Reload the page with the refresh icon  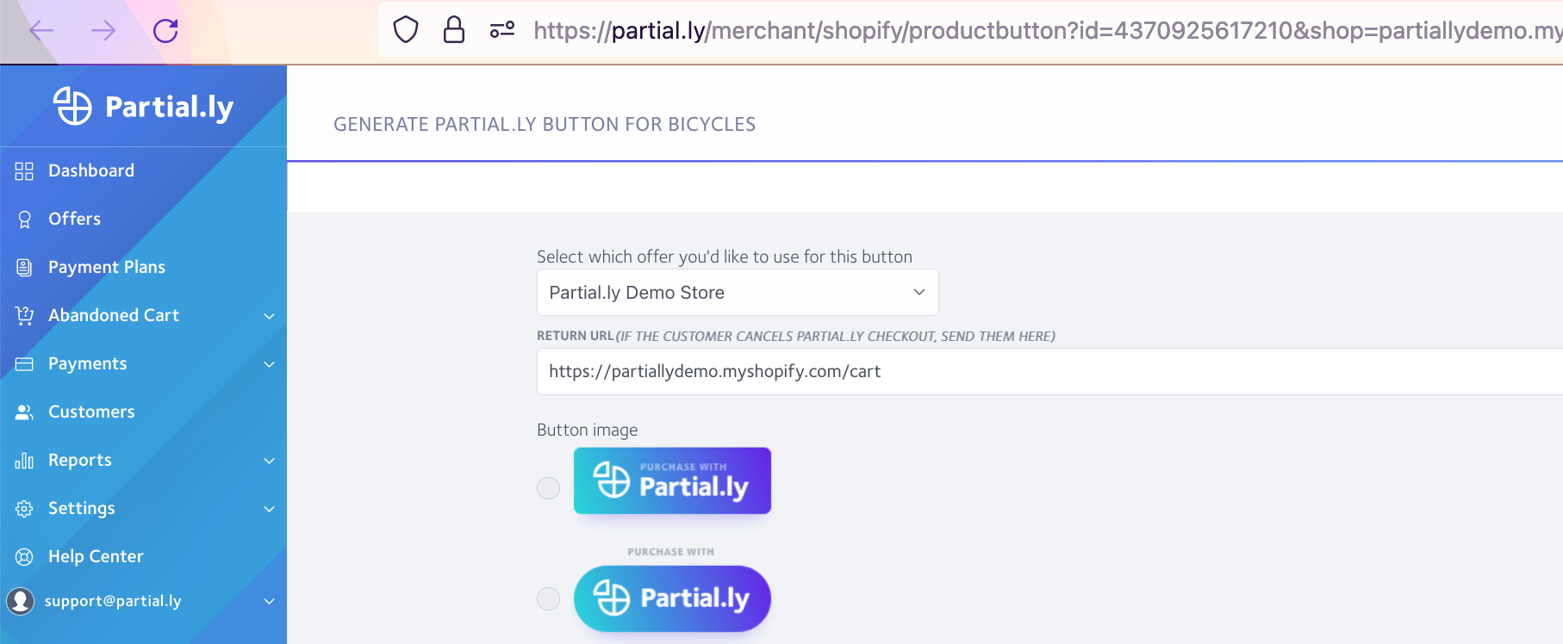coord(165,31)
